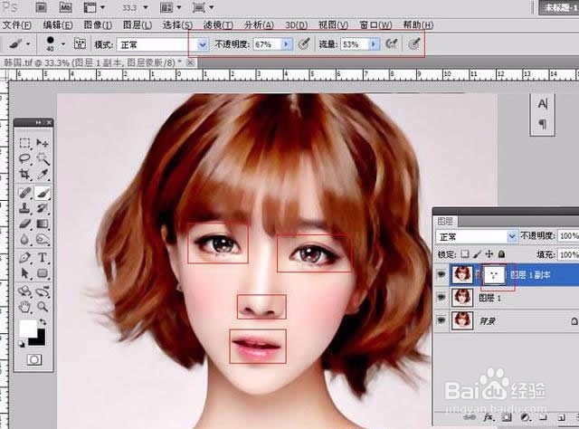The width and height of the screenshot is (579, 429).
Task: Select the 3D Orbit camera tool
Action: pyautogui.click(x=43, y=291)
